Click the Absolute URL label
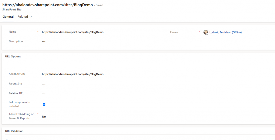275x140 pixels. pos(17,74)
